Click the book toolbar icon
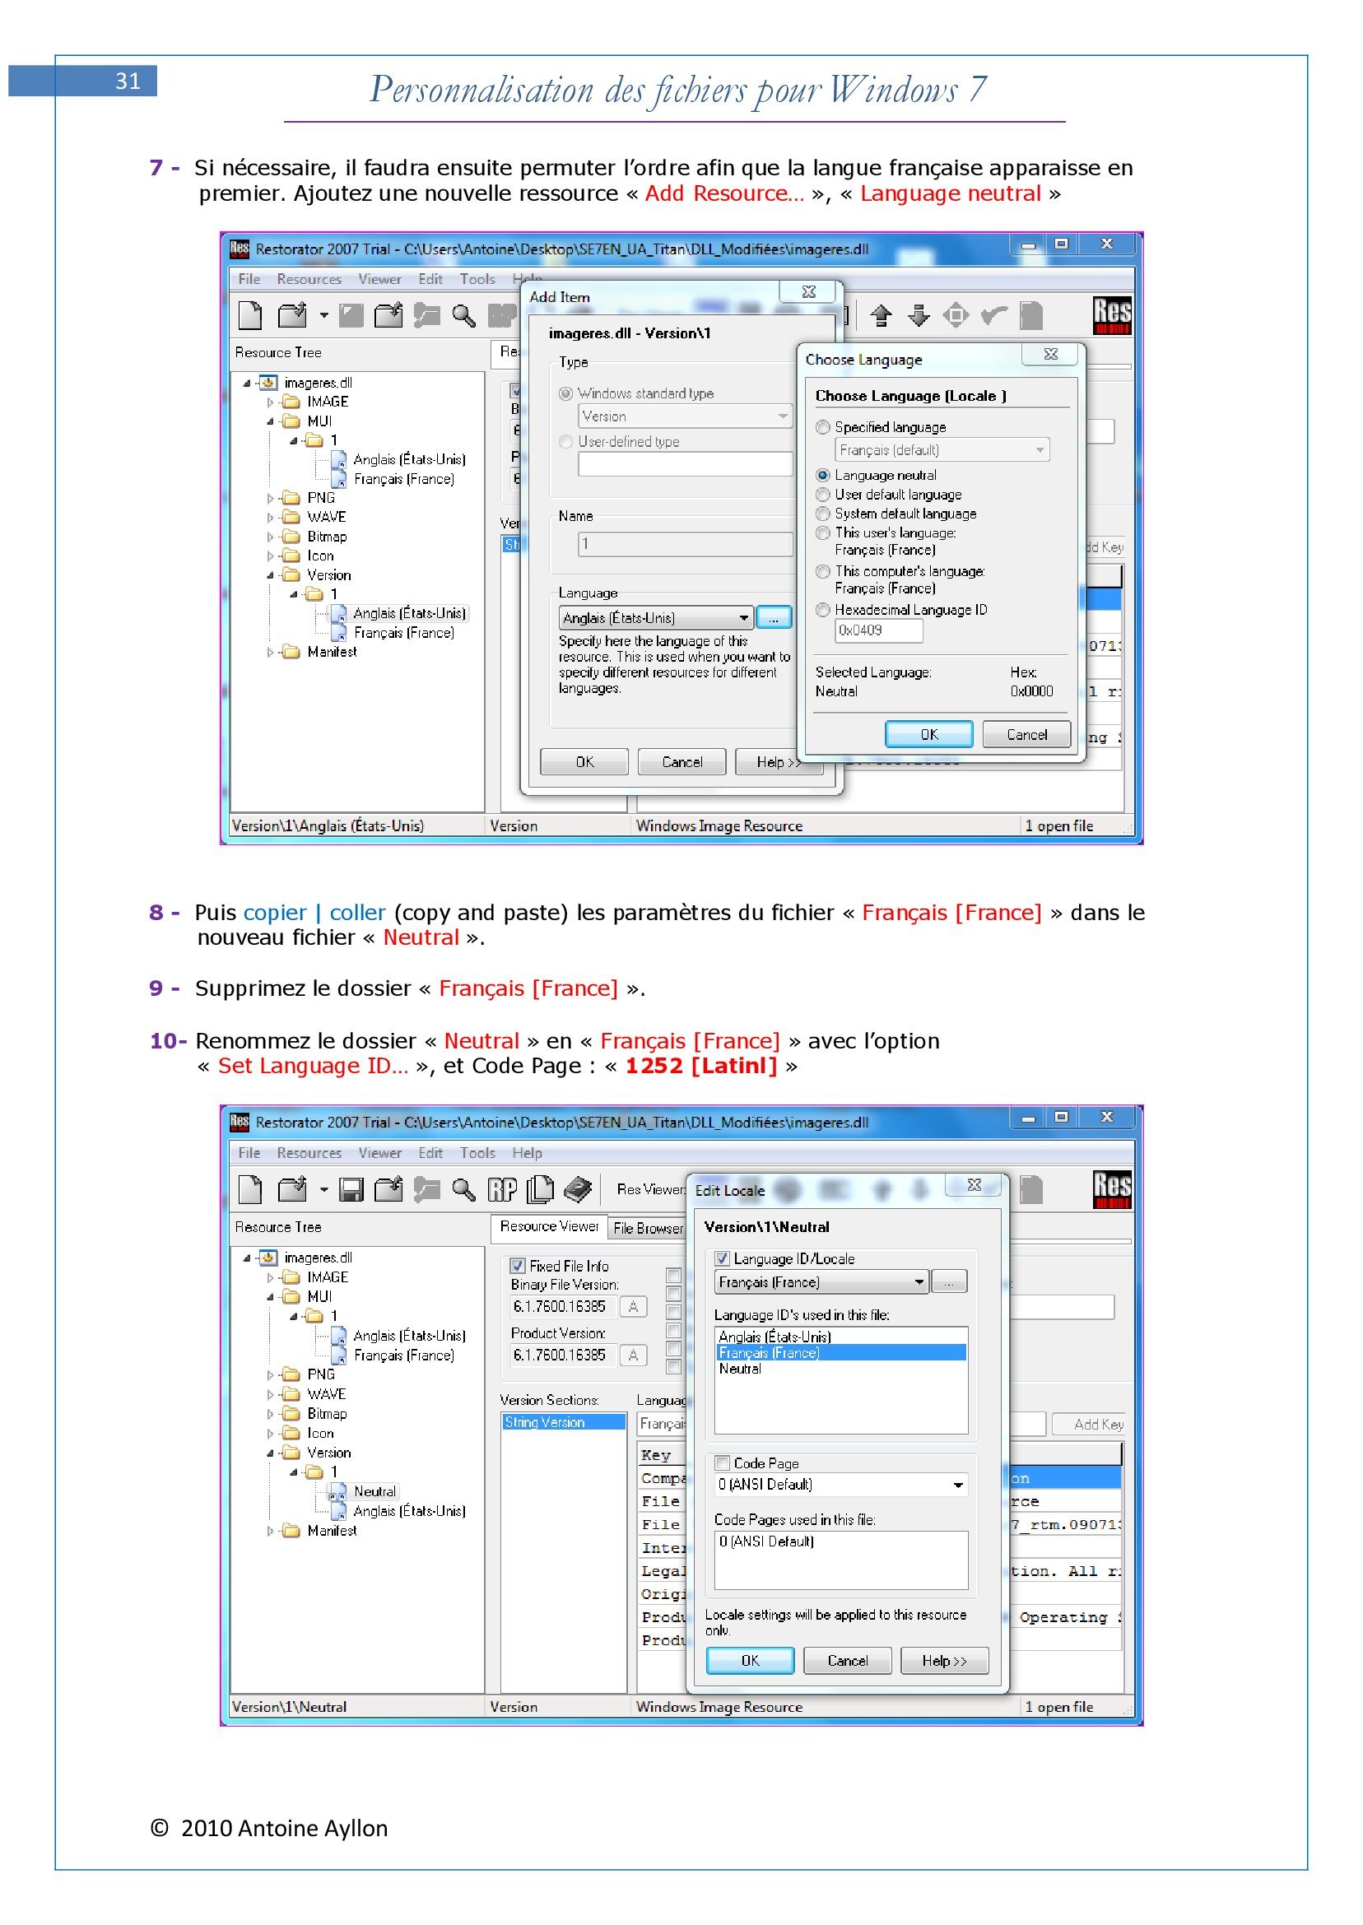Image resolution: width=1363 pixels, height=1925 pixels. click(579, 1189)
